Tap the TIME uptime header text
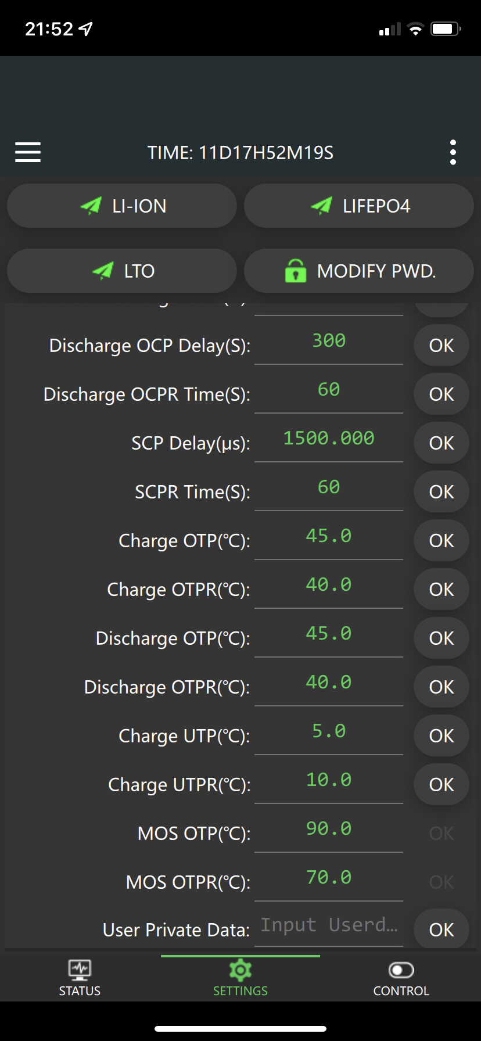 coord(240,153)
